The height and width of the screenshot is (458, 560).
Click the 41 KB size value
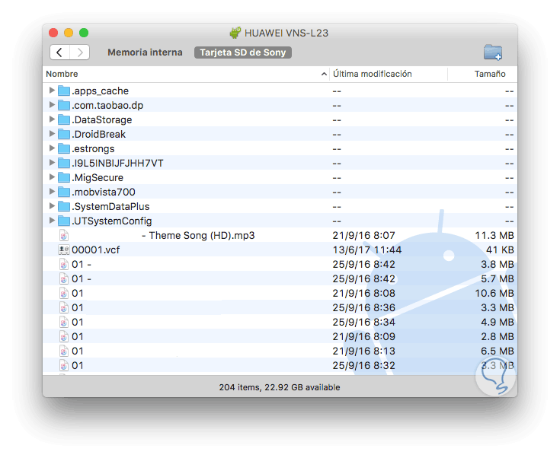point(500,250)
